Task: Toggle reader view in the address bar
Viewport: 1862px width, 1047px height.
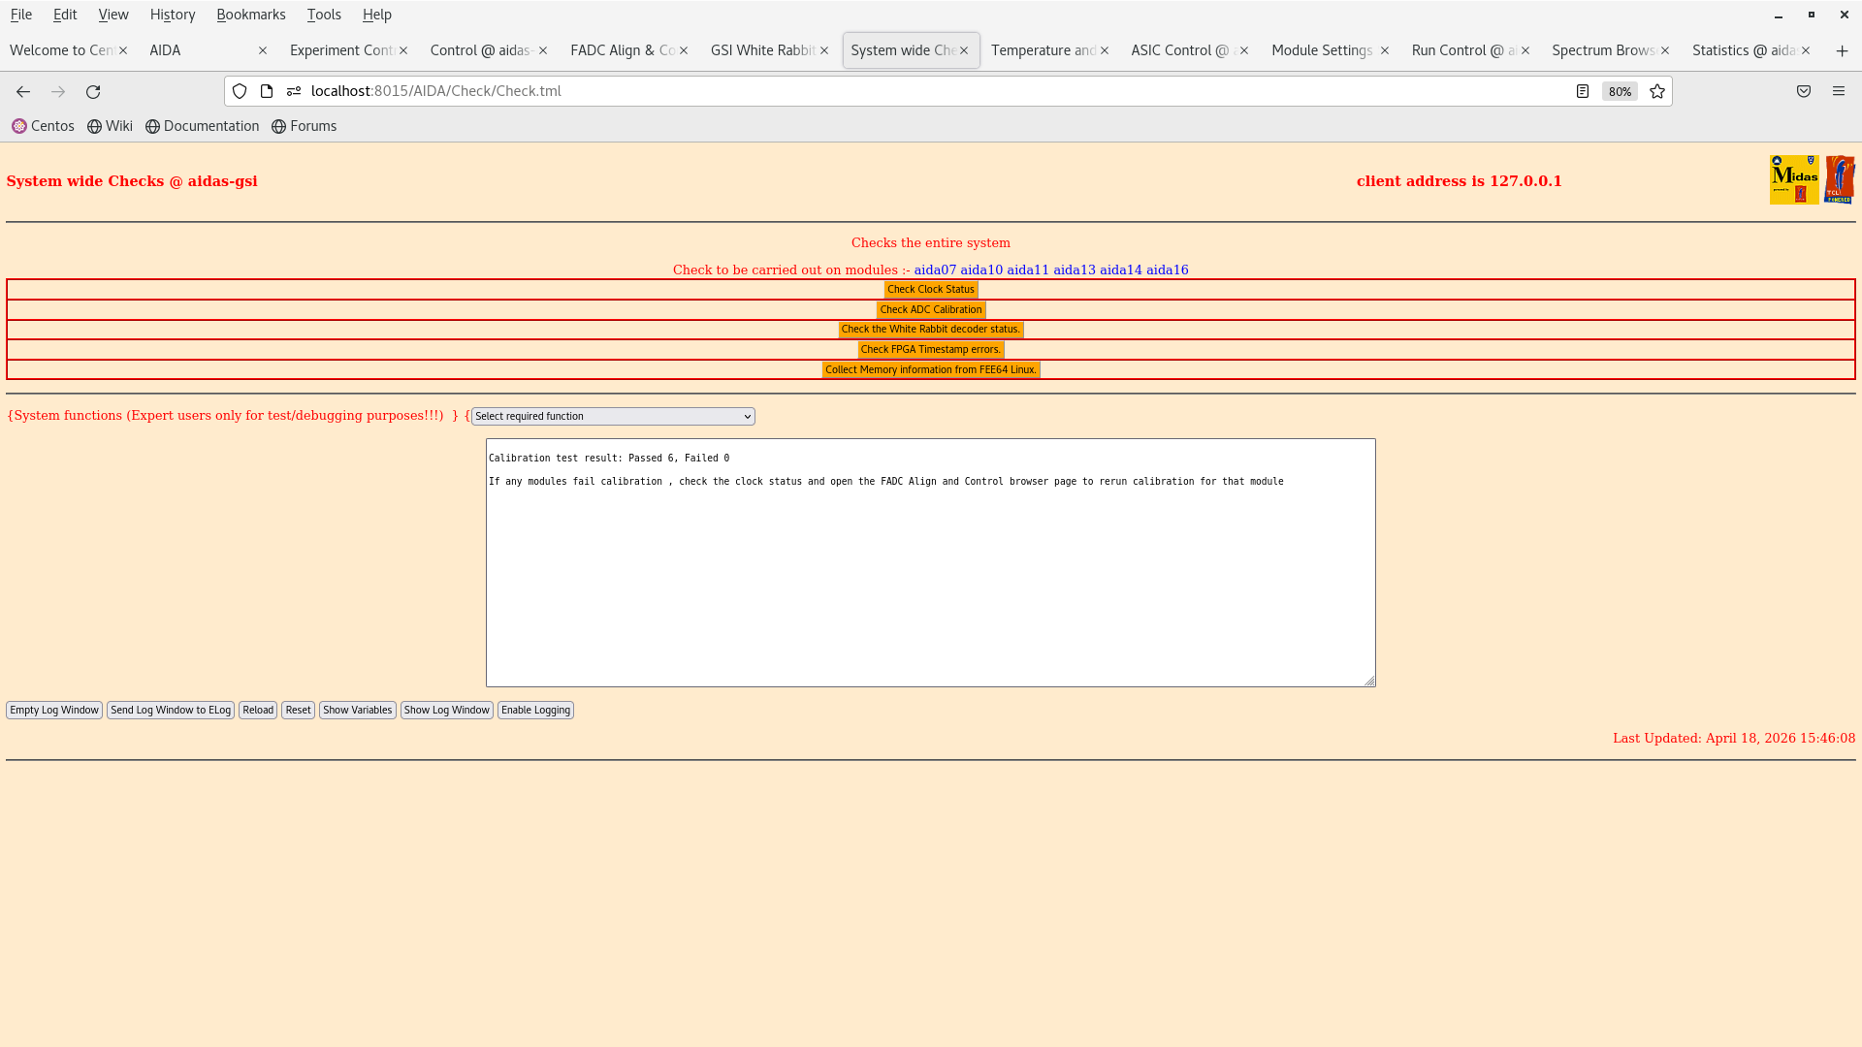Action: (1582, 91)
